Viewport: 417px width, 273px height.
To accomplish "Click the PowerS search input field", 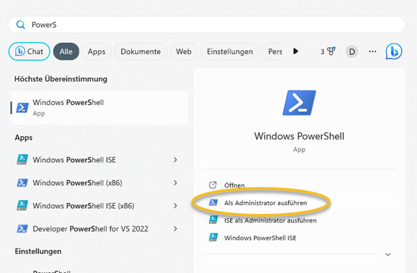I will [x=207, y=25].
